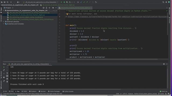Image resolution: width=172 pixels, height=96 pixels.
Task: Select _10_sources_of_excess_decimal_fraction_digits.py in tree
Action: (x=27, y=15)
